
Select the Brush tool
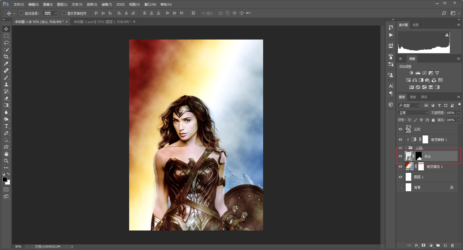pos(6,77)
